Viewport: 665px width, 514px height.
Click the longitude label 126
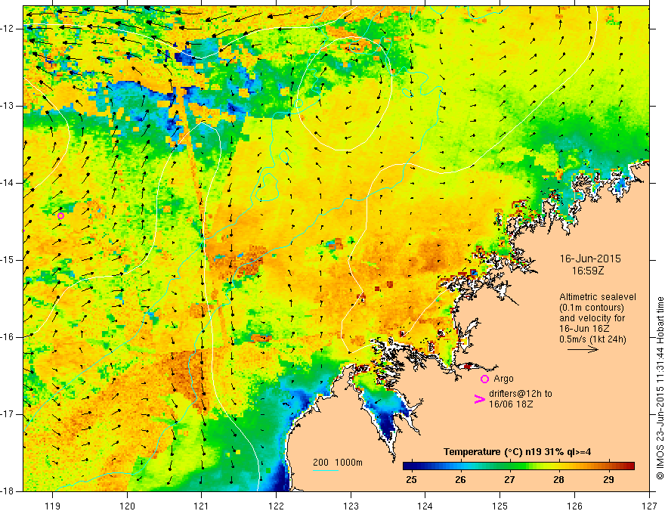click(x=574, y=506)
